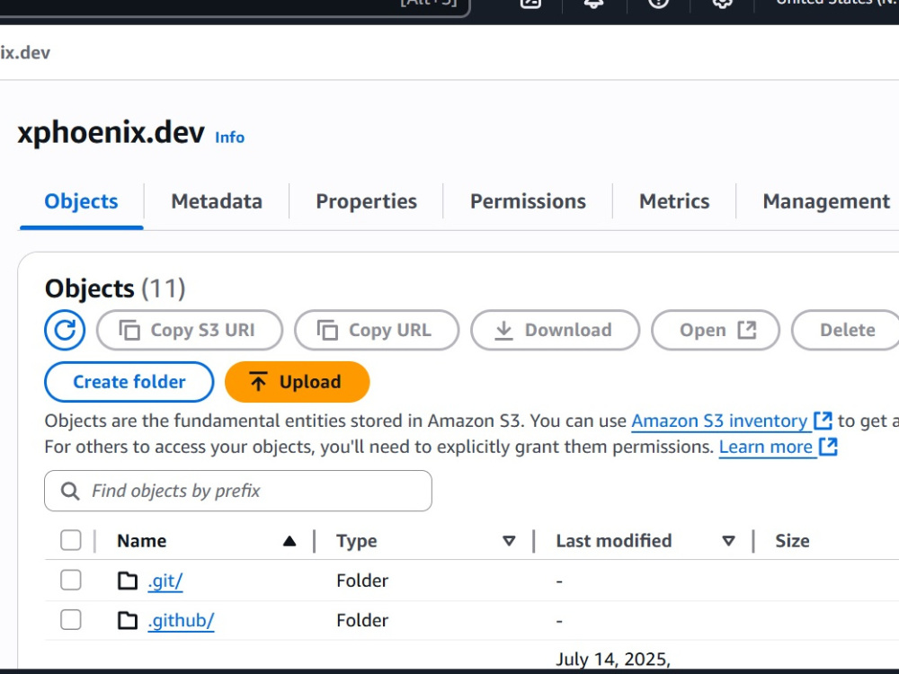Toggle the select-all objects checkbox
This screenshot has height=674, width=899.
click(70, 540)
